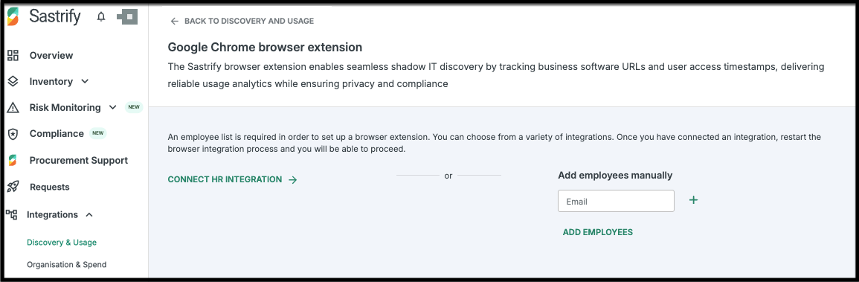Image resolution: width=859 pixels, height=282 pixels.
Task: Go back to Discovery and Usage
Action: coord(242,21)
